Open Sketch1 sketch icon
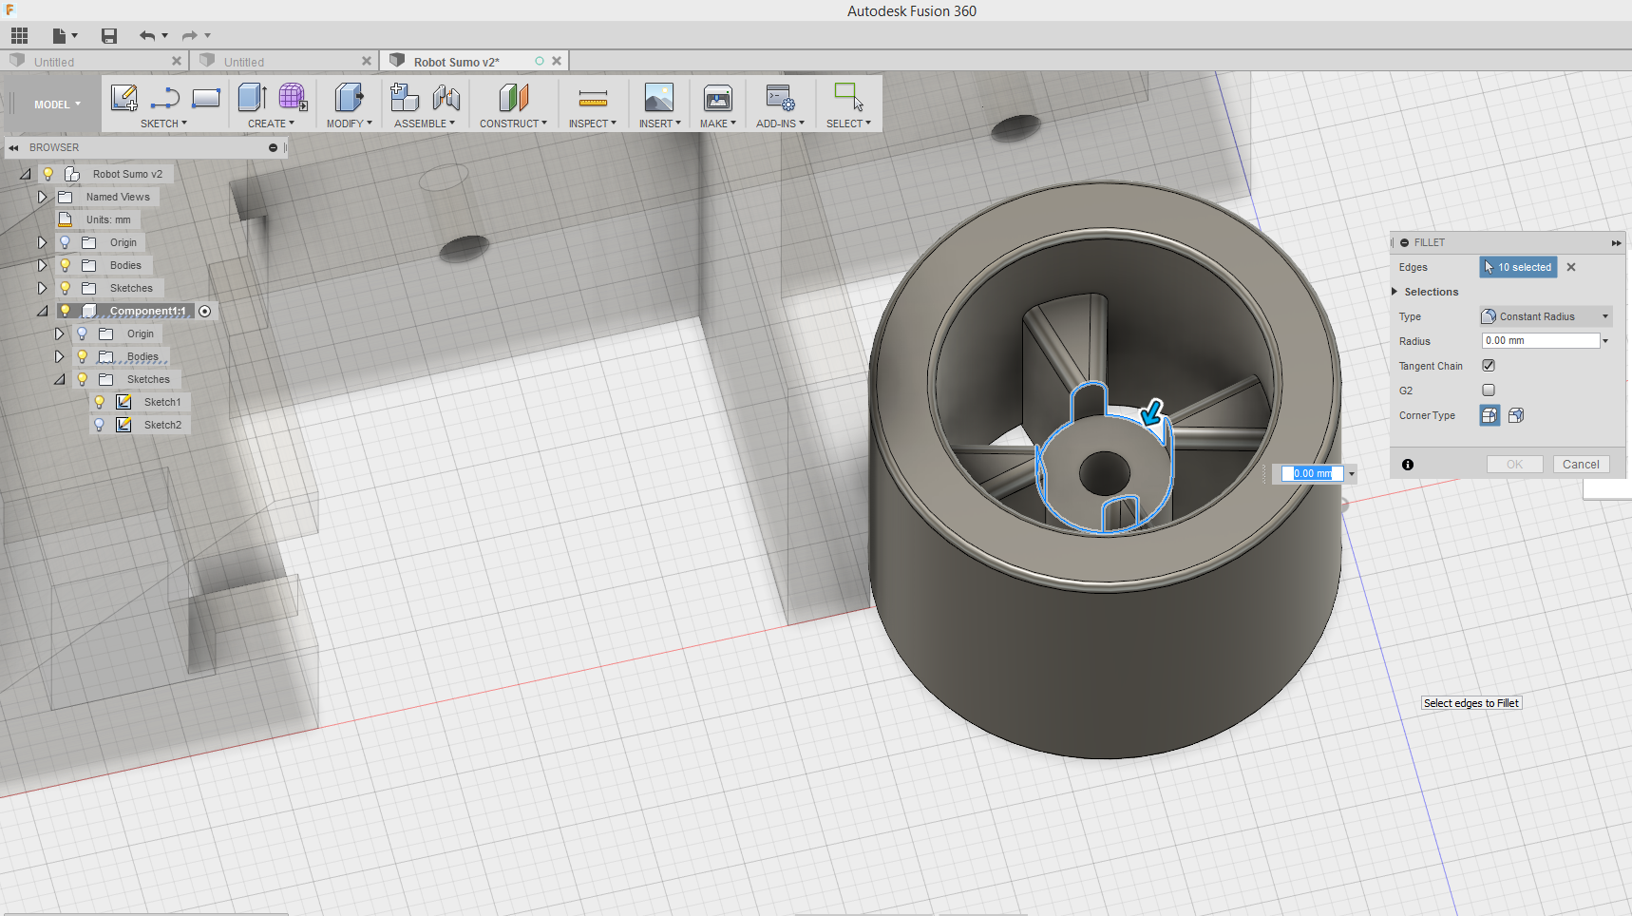The width and height of the screenshot is (1632, 916). [x=123, y=402]
